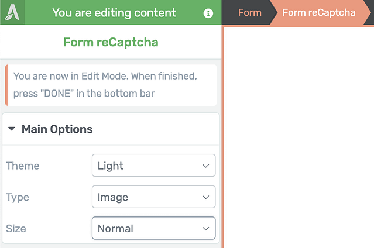374x248 pixels.
Task: Click the chevron arrow in Theme dropdown
Action: (x=205, y=166)
